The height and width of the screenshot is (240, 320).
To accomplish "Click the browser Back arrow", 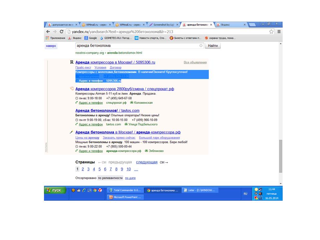I will (48, 32).
